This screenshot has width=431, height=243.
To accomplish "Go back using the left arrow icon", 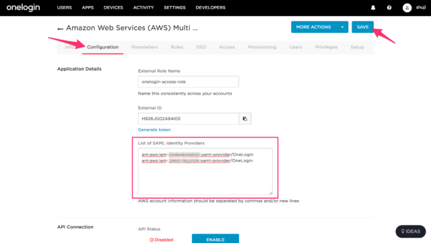I will (60, 29).
